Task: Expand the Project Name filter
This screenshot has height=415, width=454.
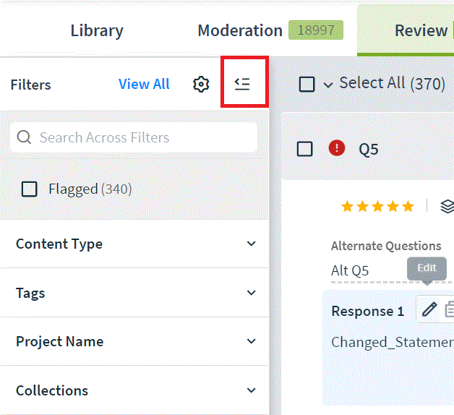Action: pos(134,341)
